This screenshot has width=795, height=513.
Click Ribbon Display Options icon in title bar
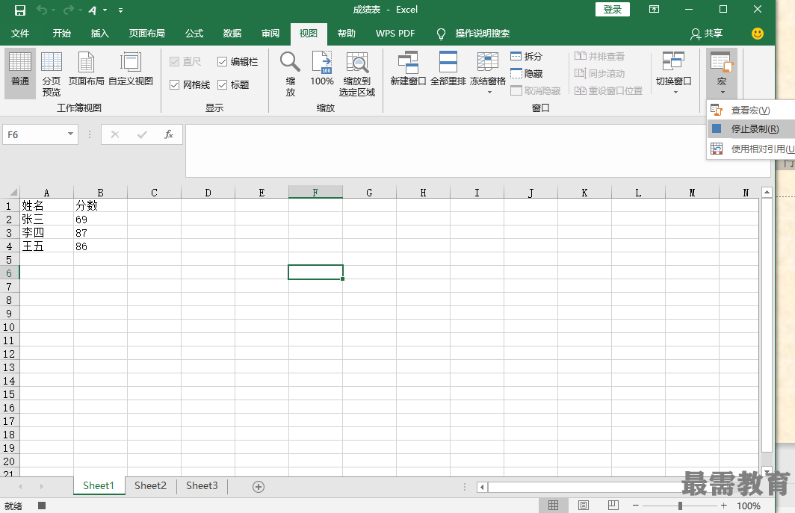654,9
